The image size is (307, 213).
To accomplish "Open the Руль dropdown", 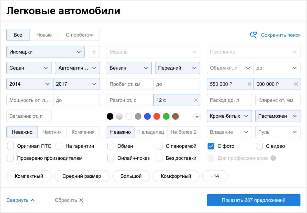I will pyautogui.click(x=278, y=132).
